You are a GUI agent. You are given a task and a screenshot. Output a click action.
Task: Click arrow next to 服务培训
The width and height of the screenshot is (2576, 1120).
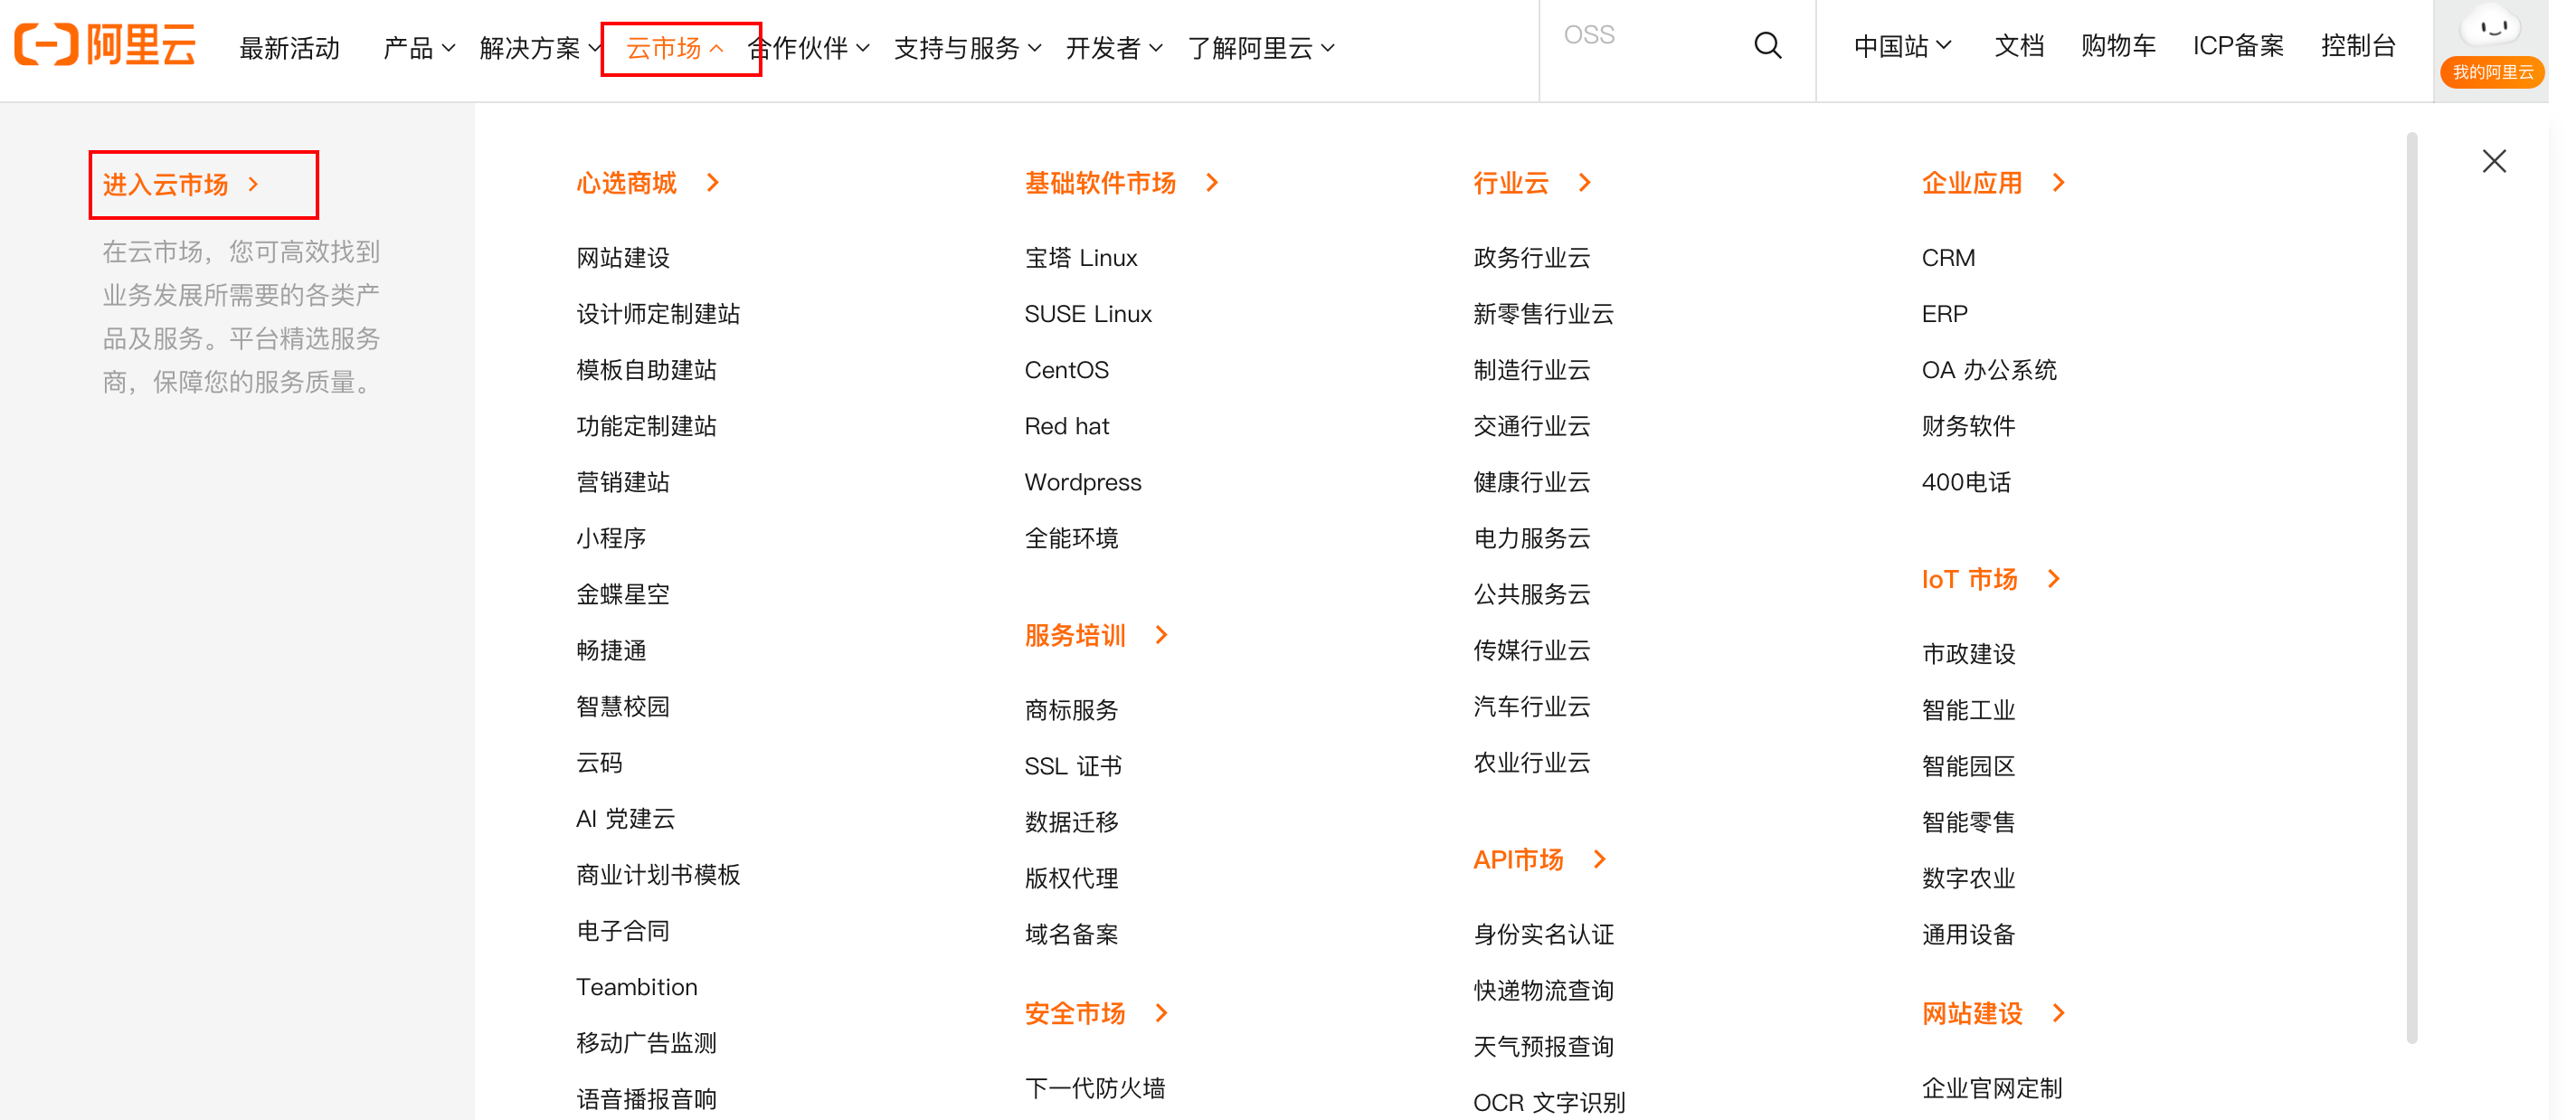click(1161, 635)
